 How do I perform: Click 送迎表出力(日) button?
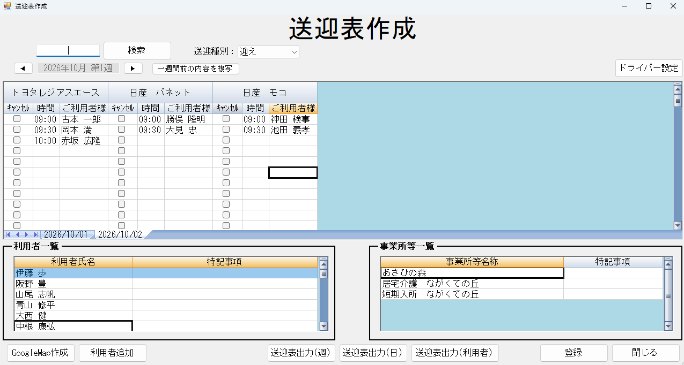click(373, 353)
